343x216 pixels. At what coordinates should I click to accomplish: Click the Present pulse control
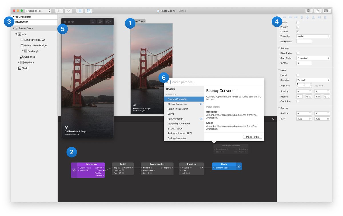click(x=298, y=27)
